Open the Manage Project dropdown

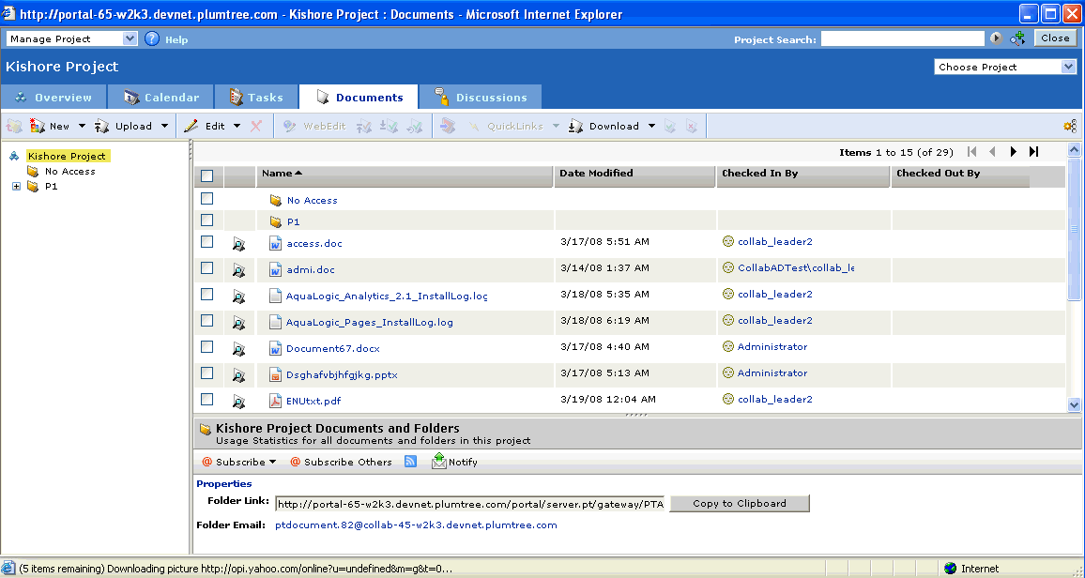72,38
